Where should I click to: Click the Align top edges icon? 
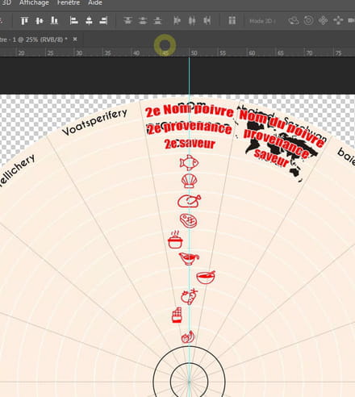point(24,21)
